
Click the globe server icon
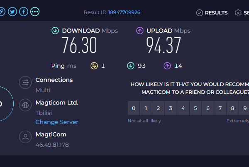tap(25, 105)
